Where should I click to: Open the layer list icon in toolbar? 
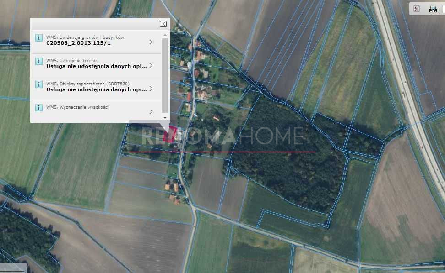click(416, 9)
